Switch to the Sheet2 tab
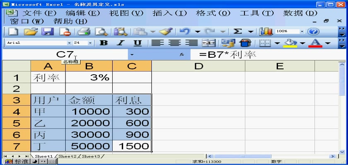This screenshot has width=348, height=165. click(x=68, y=157)
